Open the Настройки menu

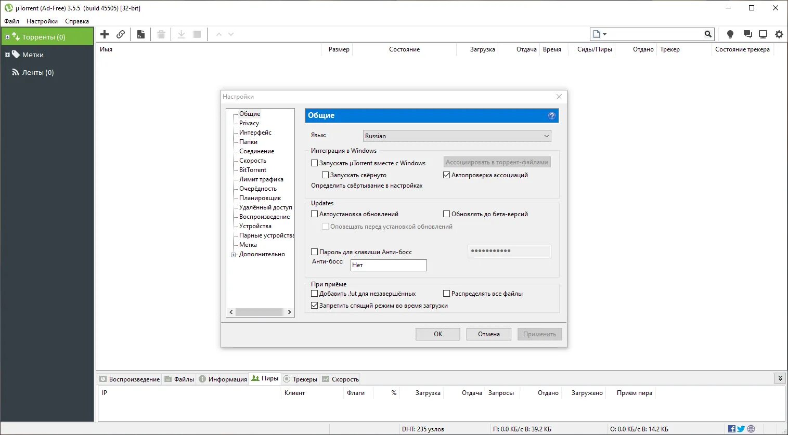pos(42,21)
